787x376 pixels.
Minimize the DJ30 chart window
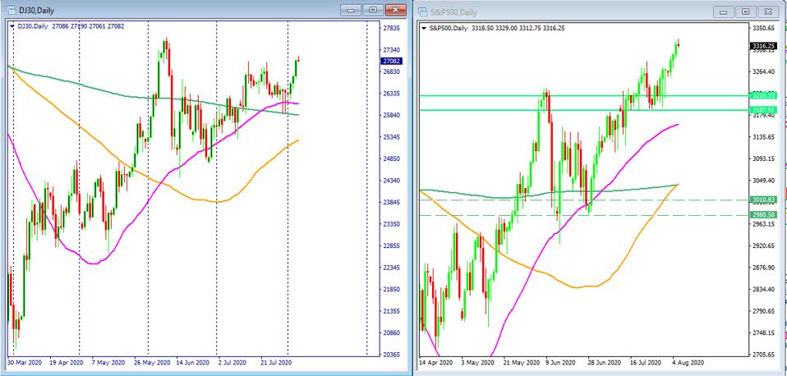(352, 11)
